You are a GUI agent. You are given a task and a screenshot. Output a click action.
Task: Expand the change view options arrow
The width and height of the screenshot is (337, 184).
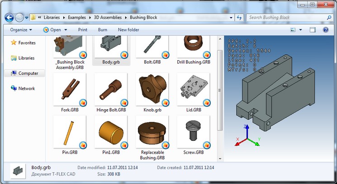point(300,30)
